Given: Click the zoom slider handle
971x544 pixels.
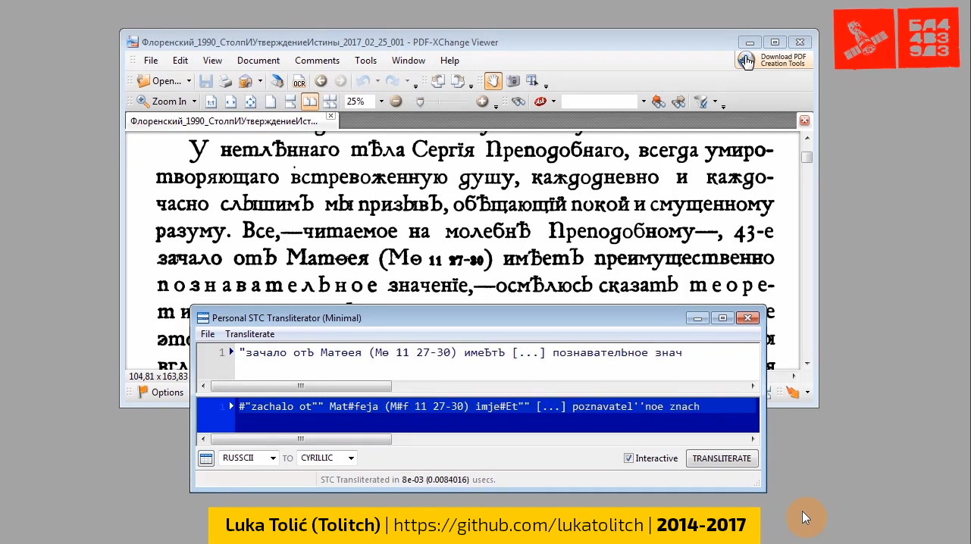Looking at the screenshot, I should click(420, 102).
